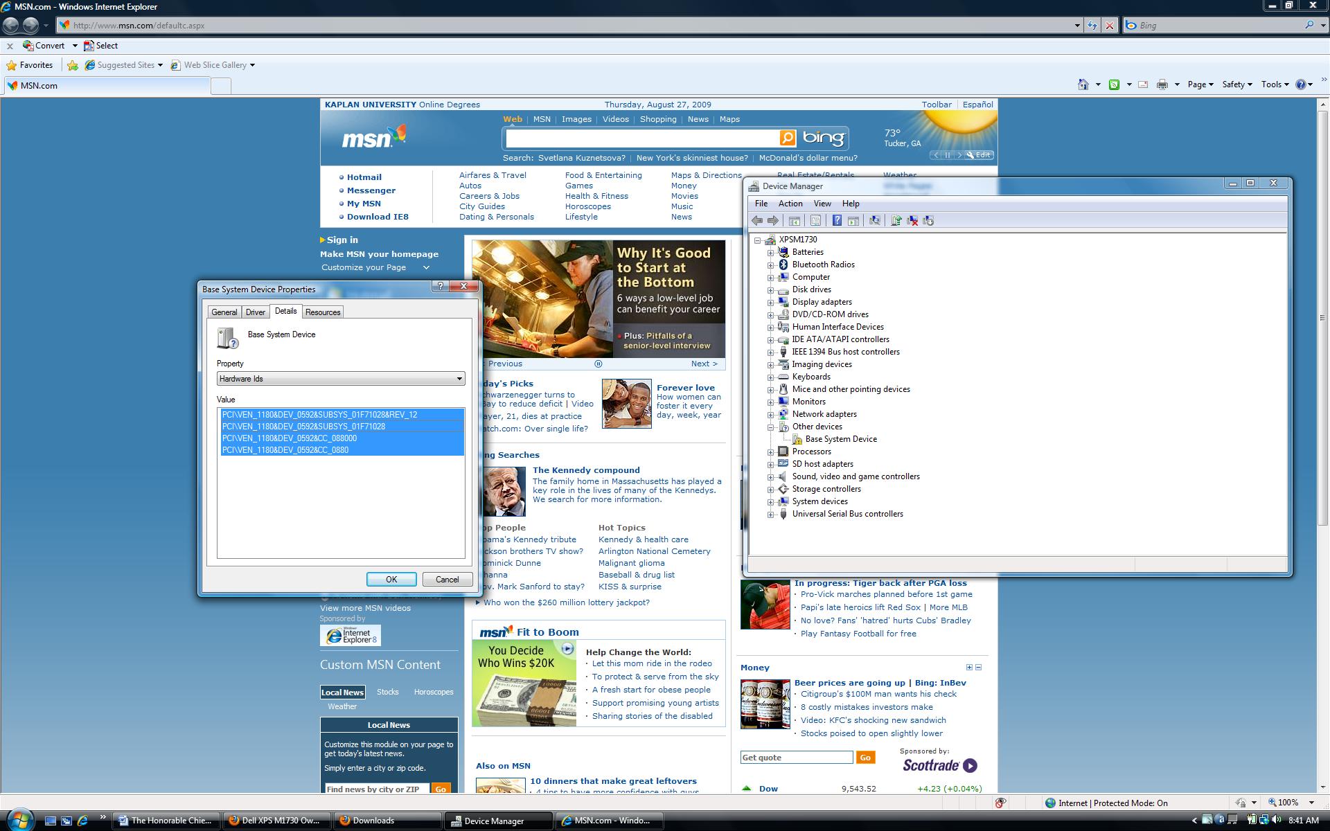Screen dimensions: 1330x831
Task: Select the Base System Device tree item
Action: [x=841, y=439]
